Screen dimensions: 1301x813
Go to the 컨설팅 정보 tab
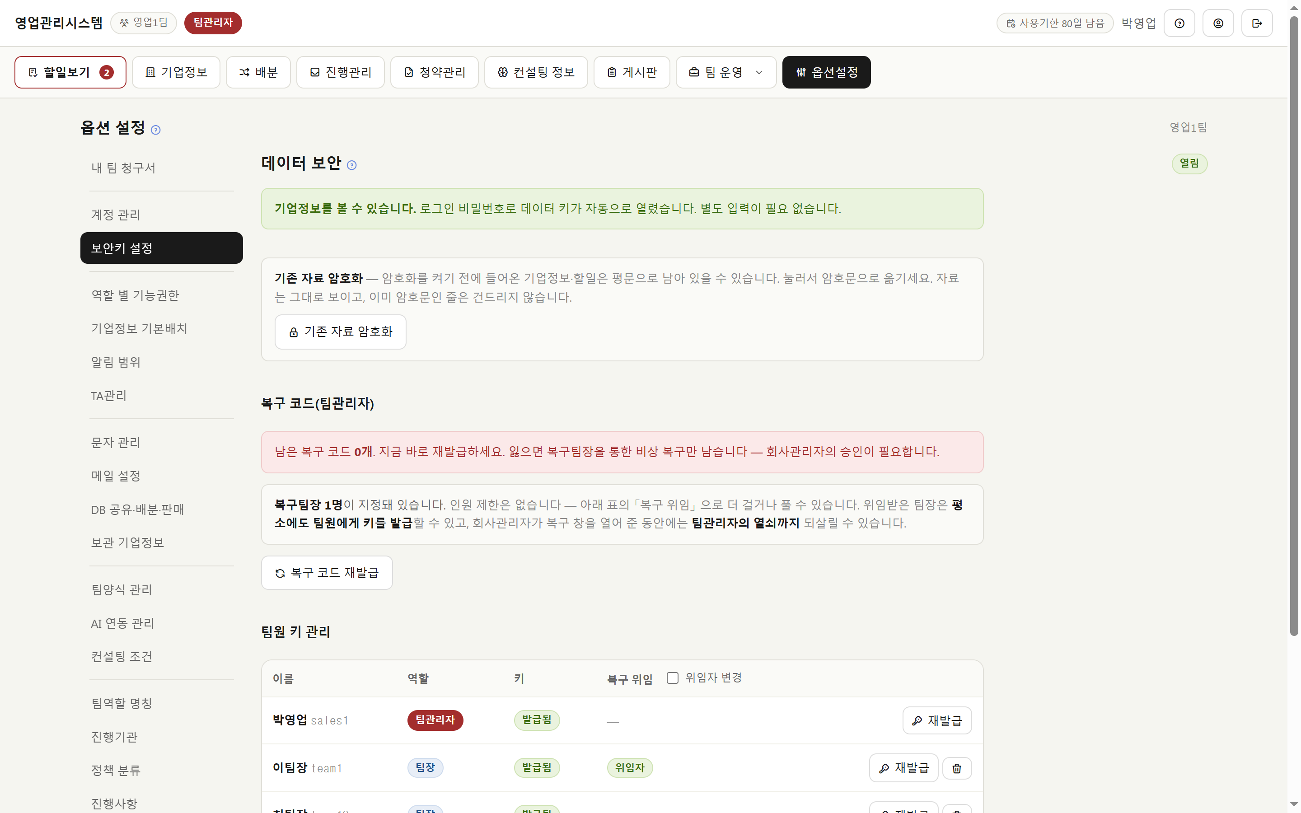536,72
